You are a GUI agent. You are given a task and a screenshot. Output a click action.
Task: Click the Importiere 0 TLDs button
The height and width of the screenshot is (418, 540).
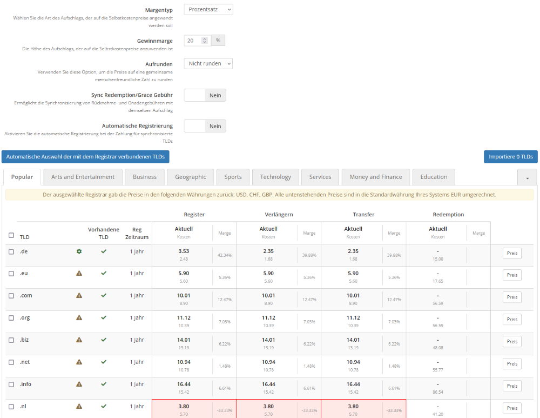tap(510, 156)
